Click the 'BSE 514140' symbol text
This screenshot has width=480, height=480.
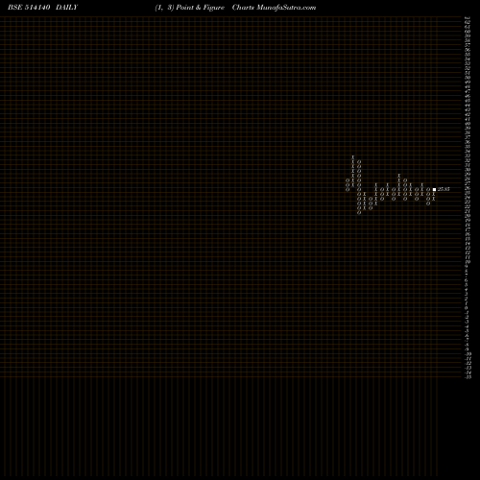click(29, 8)
